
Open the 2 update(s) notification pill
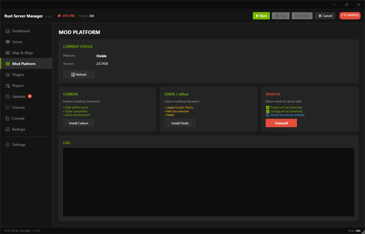(350, 15)
